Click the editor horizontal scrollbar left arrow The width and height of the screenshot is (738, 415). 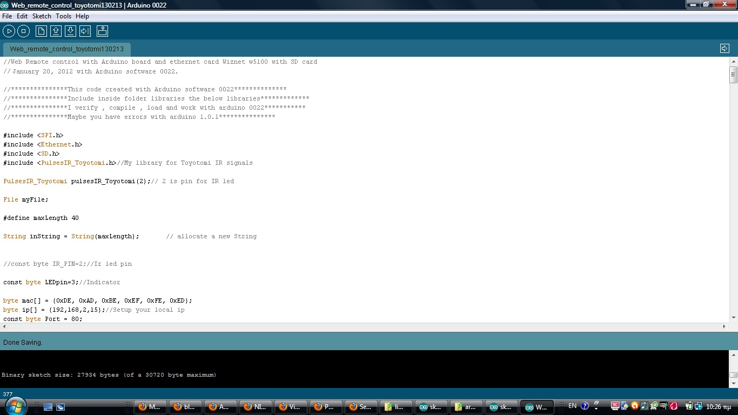click(x=5, y=326)
